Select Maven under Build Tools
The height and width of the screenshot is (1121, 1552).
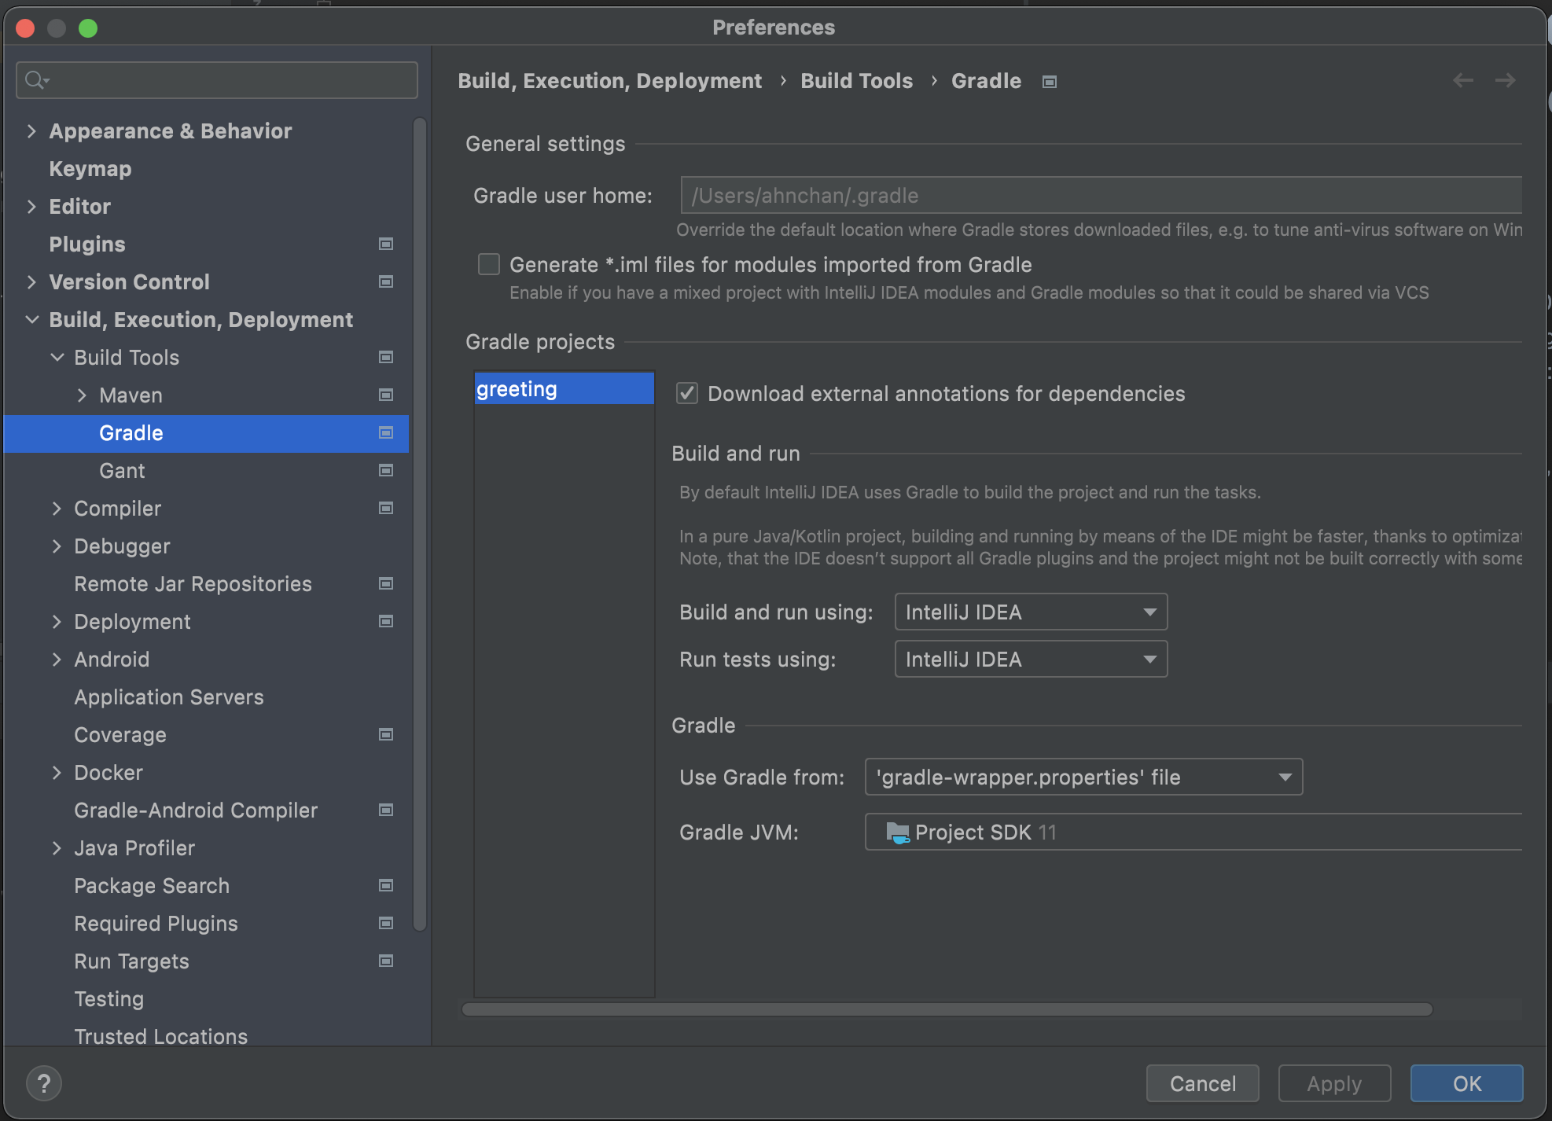tap(131, 395)
